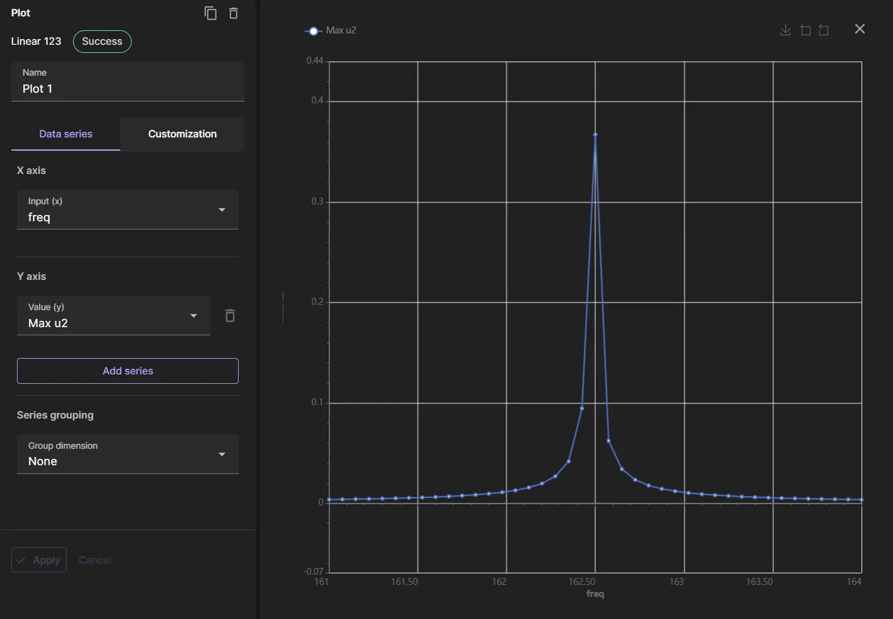Image resolution: width=893 pixels, height=619 pixels.
Task: Click the Add series button
Action: click(x=128, y=371)
